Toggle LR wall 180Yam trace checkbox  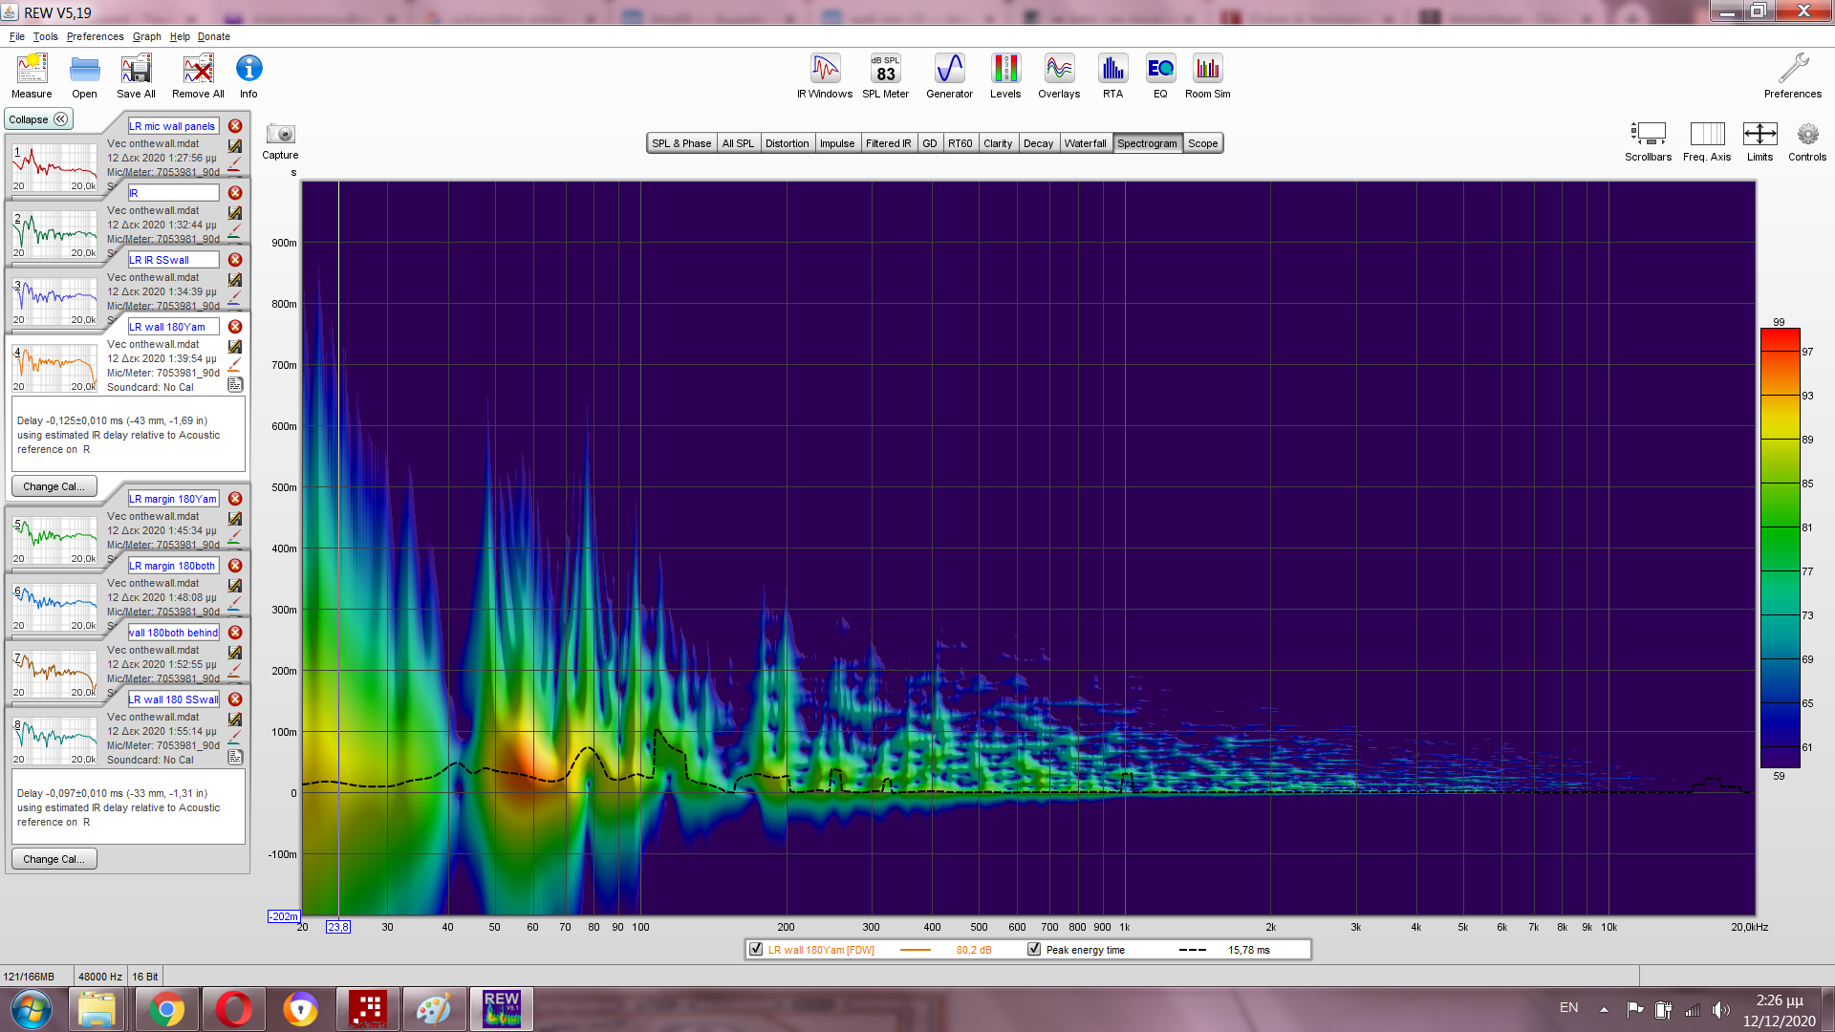tap(756, 950)
